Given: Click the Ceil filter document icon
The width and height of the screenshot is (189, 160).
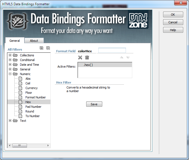Looking at the screenshot, I should [x=20, y=83].
